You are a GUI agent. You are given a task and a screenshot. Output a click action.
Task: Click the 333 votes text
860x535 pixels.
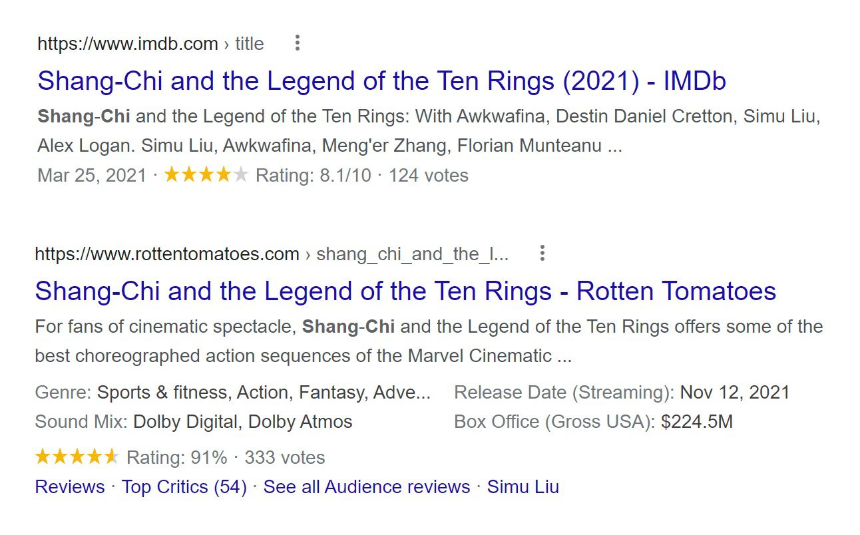coord(284,458)
